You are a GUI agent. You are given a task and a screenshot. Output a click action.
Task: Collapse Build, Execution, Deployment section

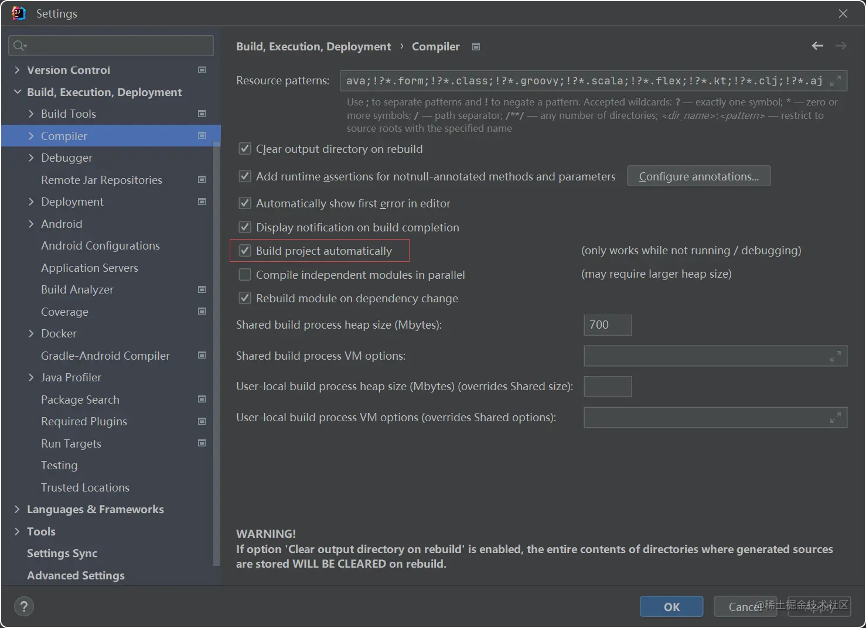(x=17, y=92)
